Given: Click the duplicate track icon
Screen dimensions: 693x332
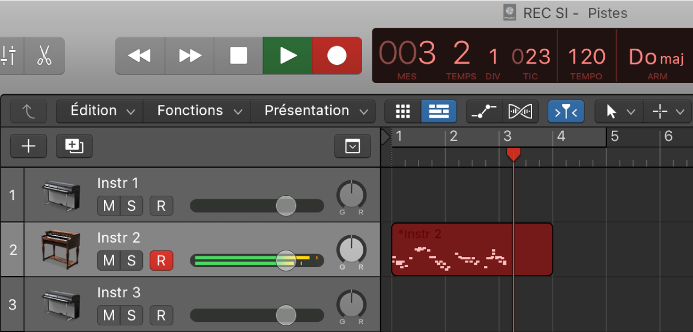Looking at the screenshot, I should [x=74, y=146].
